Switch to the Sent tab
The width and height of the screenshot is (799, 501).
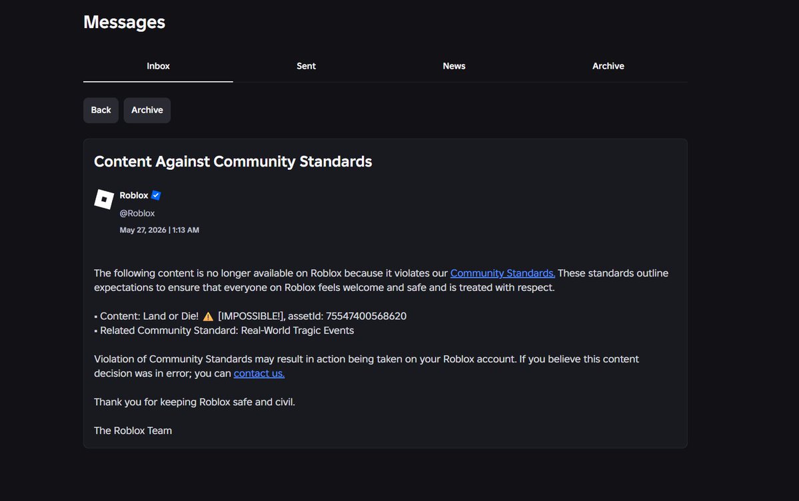(307, 66)
